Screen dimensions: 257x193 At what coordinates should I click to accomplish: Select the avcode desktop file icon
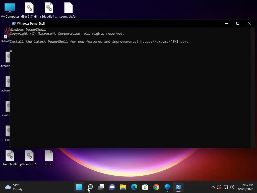click(x=5, y=59)
